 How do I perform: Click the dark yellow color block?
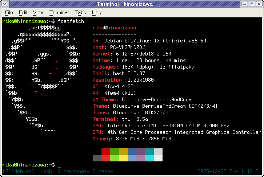click(123, 152)
